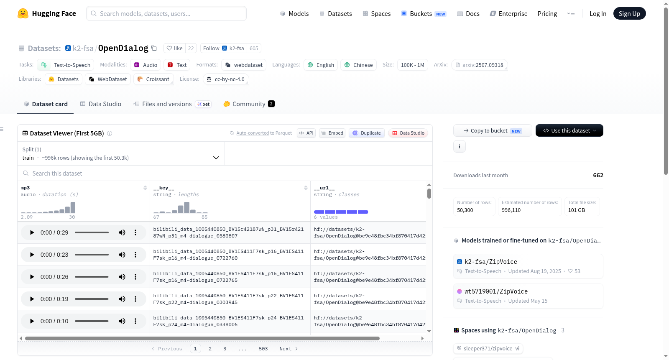This screenshot has width=669, height=360.
Task: Open the wt5719001/ZipVoice model card
Action: click(528, 296)
